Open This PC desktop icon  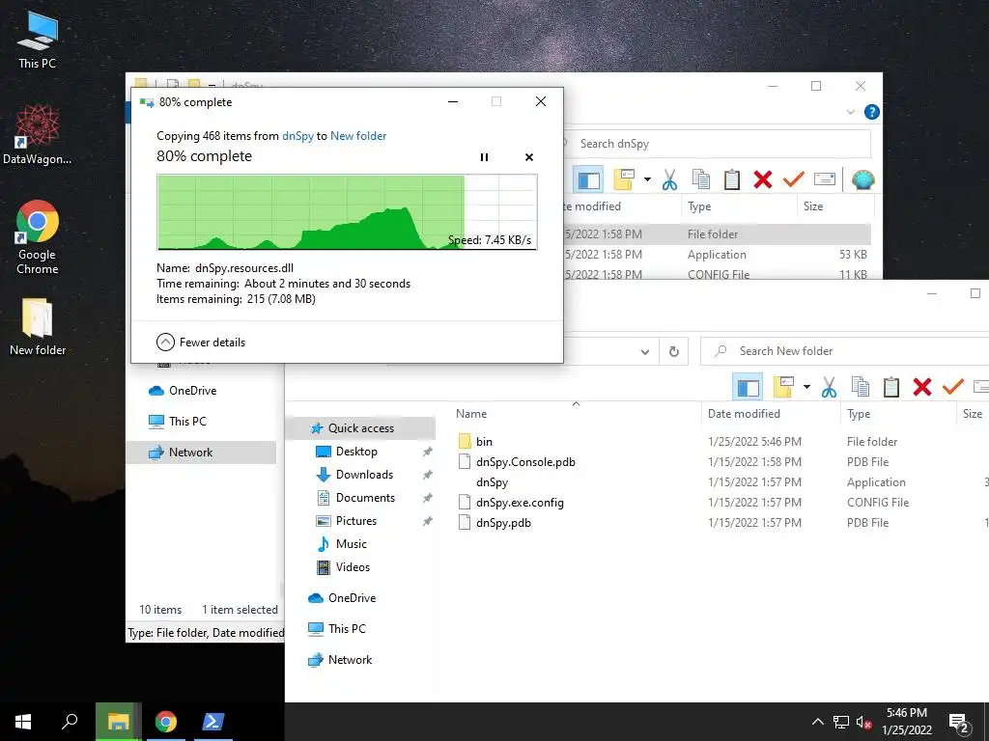tap(38, 41)
